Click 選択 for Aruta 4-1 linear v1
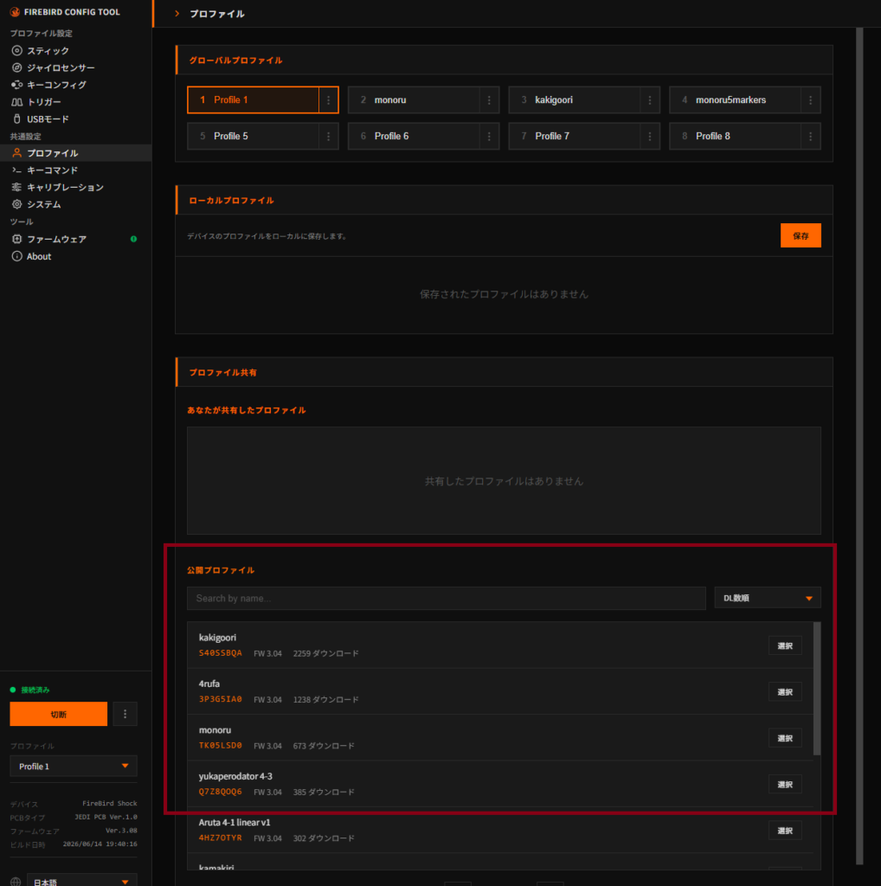The image size is (881, 886). (x=785, y=831)
